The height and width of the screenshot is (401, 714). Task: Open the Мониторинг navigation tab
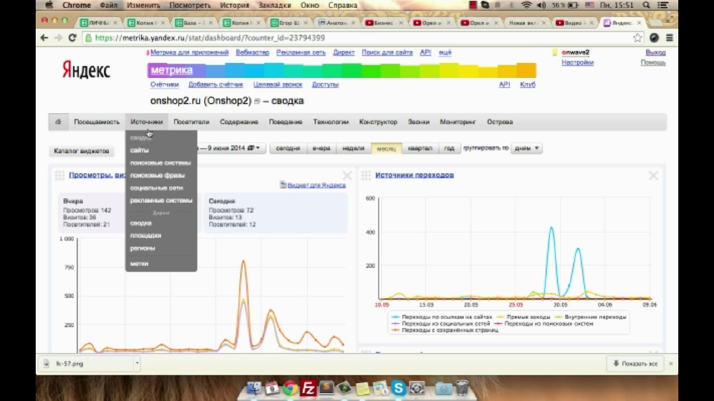458,122
